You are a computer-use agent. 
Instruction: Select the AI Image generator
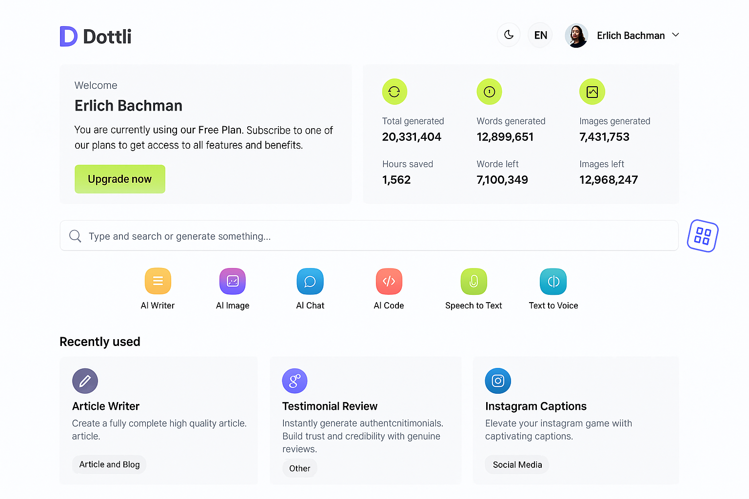(233, 281)
